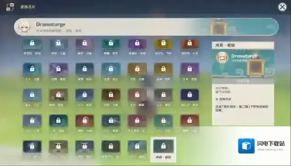291x166 pixels.
Task: Click the lock icon on the second-row purple namecard ending the row
Action: pos(189,68)
